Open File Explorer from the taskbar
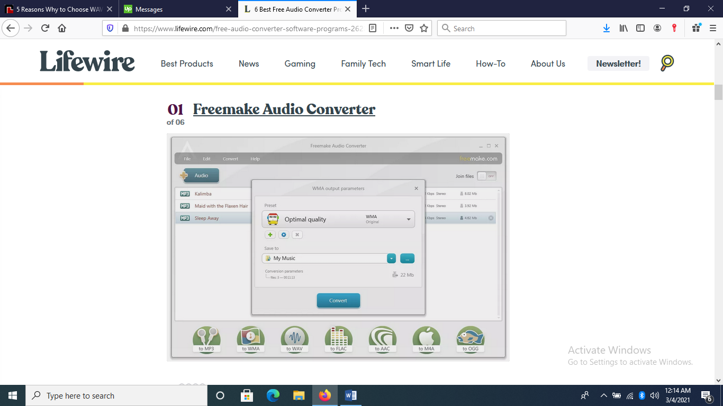Image resolution: width=723 pixels, height=406 pixels. tap(299, 395)
